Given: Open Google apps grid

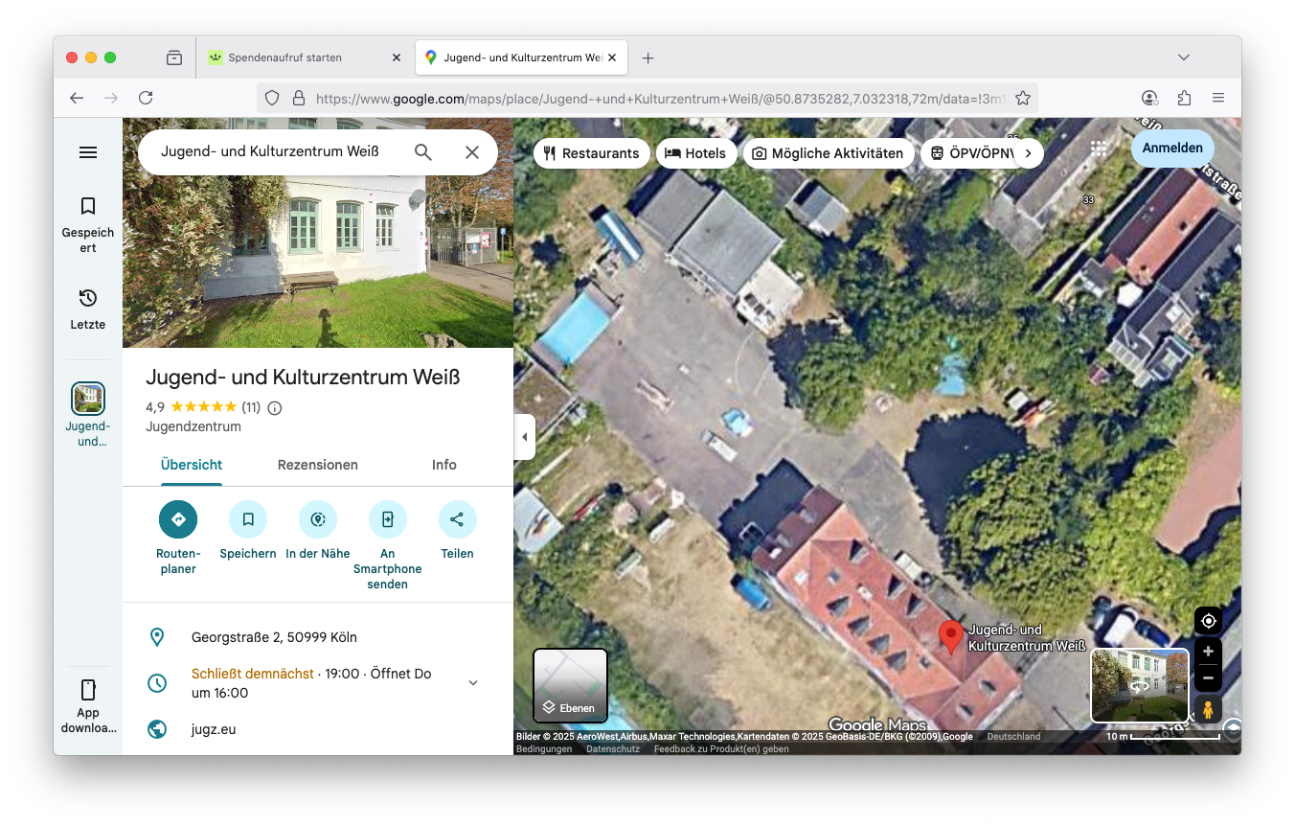Looking at the screenshot, I should (x=1099, y=149).
